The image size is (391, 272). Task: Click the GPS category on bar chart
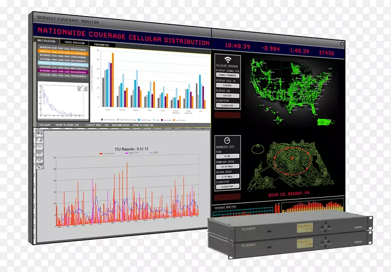(x=201, y=111)
